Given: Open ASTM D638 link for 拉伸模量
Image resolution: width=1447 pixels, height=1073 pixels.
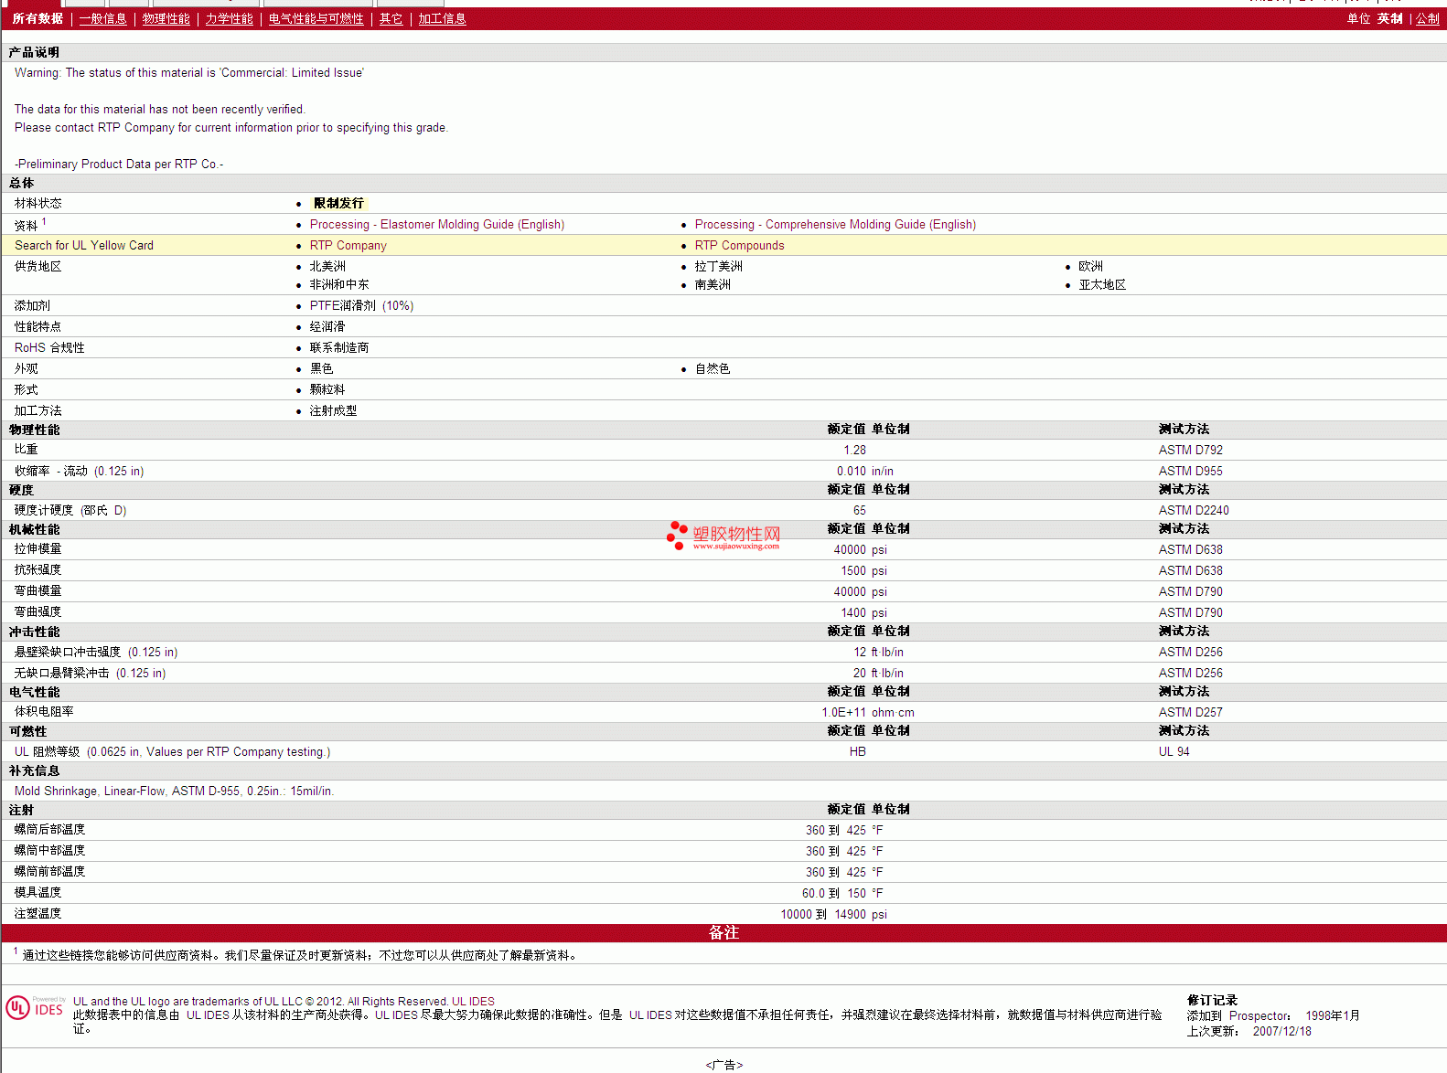Looking at the screenshot, I should (1190, 549).
